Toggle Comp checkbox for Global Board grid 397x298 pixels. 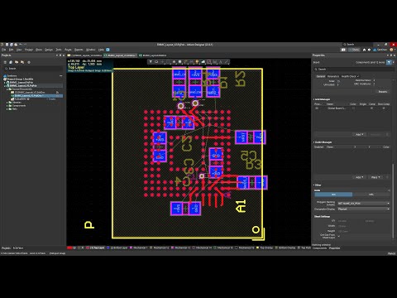[x=371, y=108]
